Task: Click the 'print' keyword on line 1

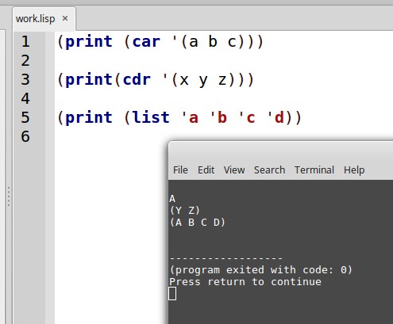Action: (x=89, y=42)
